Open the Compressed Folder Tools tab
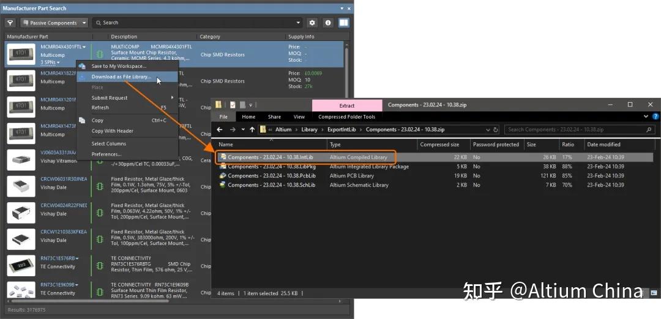Image resolution: width=661 pixels, height=319 pixels. (x=346, y=117)
